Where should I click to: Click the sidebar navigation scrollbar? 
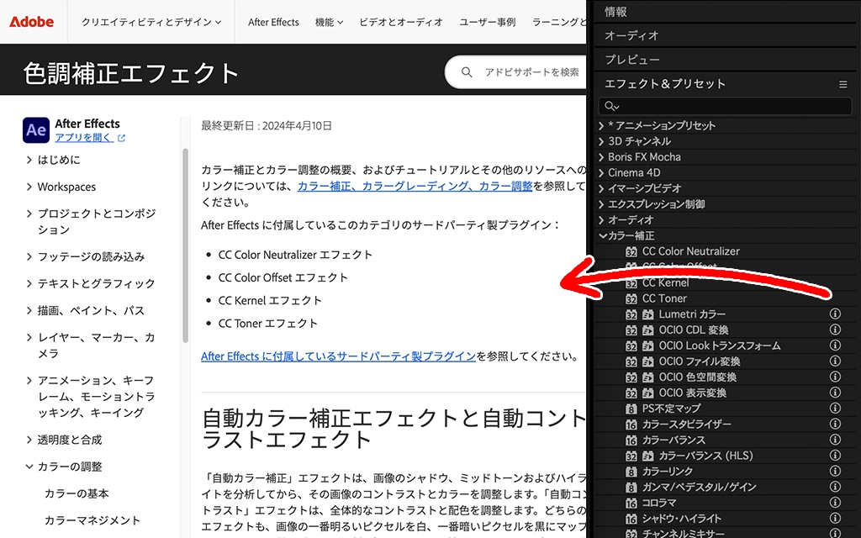tap(186, 245)
